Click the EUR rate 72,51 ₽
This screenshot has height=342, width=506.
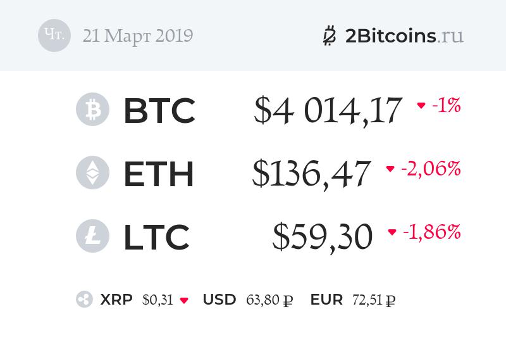pyautogui.click(x=374, y=300)
